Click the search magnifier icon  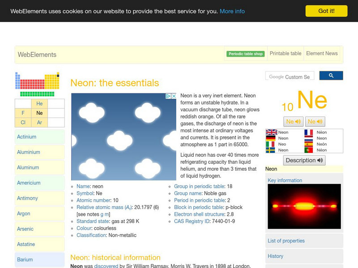331,75
